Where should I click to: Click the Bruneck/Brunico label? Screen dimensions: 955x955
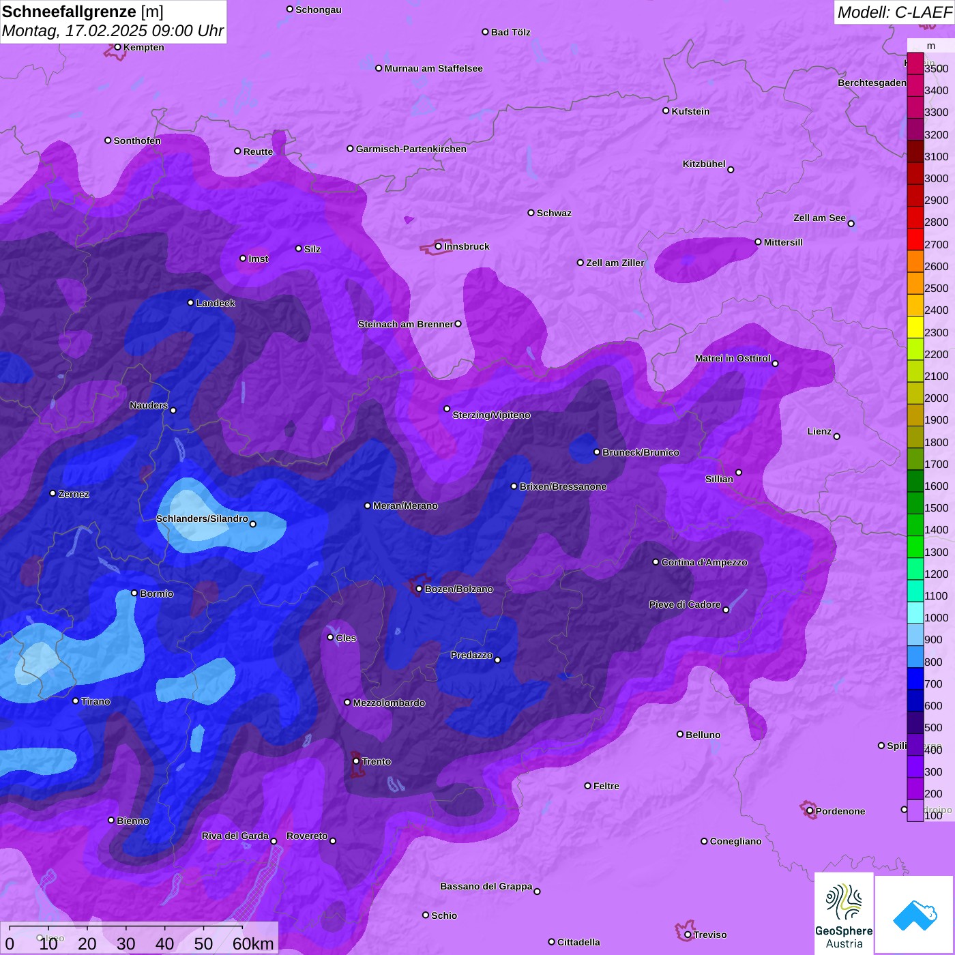pos(641,452)
